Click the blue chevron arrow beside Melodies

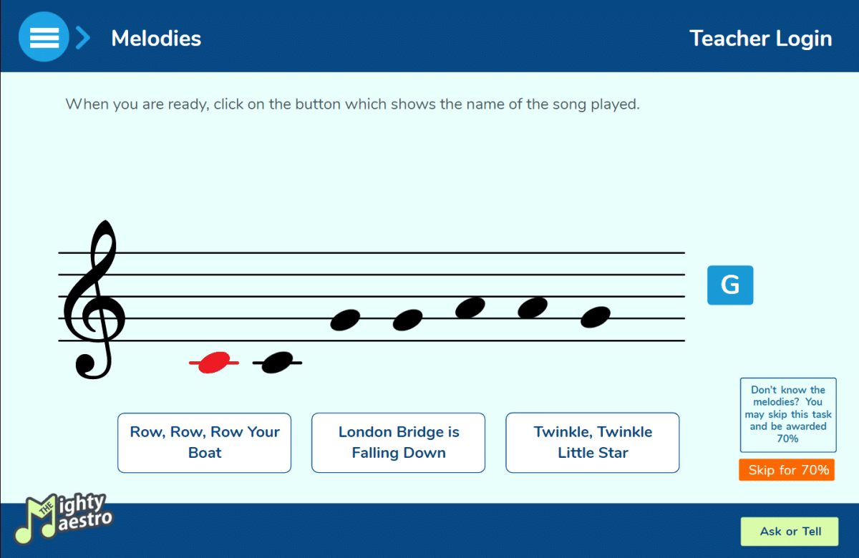[84, 37]
